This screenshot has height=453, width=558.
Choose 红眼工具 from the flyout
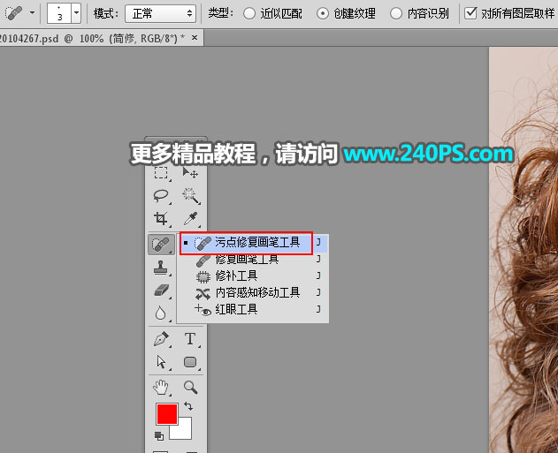(x=253, y=309)
